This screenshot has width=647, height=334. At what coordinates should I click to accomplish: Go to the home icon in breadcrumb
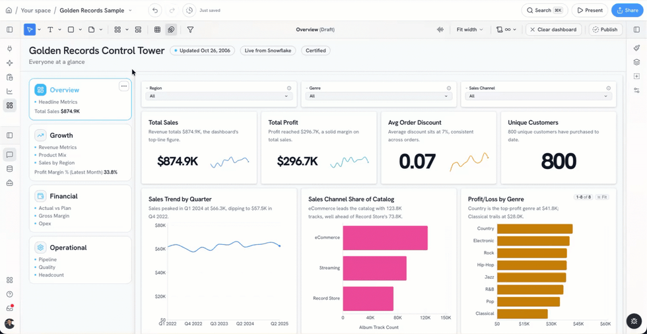click(x=9, y=11)
